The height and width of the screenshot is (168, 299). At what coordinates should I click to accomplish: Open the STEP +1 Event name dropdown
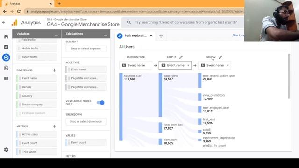[175, 65]
